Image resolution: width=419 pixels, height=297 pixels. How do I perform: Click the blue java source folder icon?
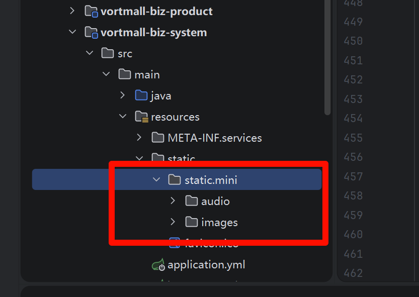[141, 95]
